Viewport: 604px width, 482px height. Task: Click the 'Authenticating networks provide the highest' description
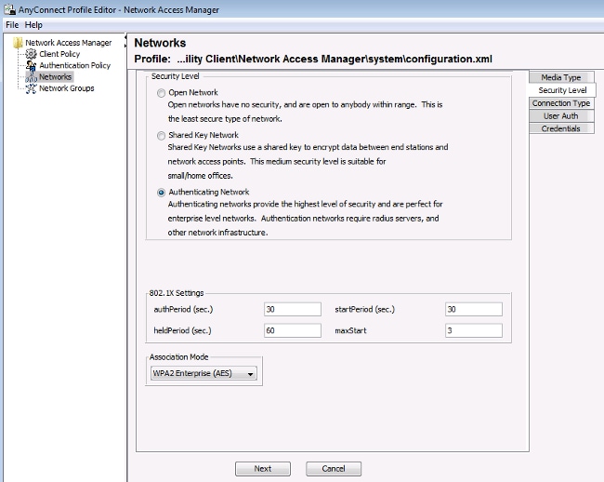point(305,219)
